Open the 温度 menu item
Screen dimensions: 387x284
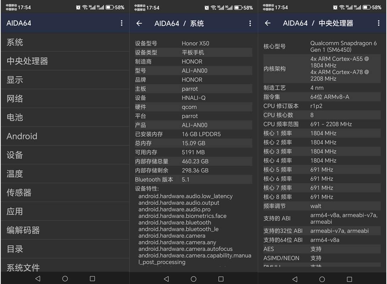65,174
